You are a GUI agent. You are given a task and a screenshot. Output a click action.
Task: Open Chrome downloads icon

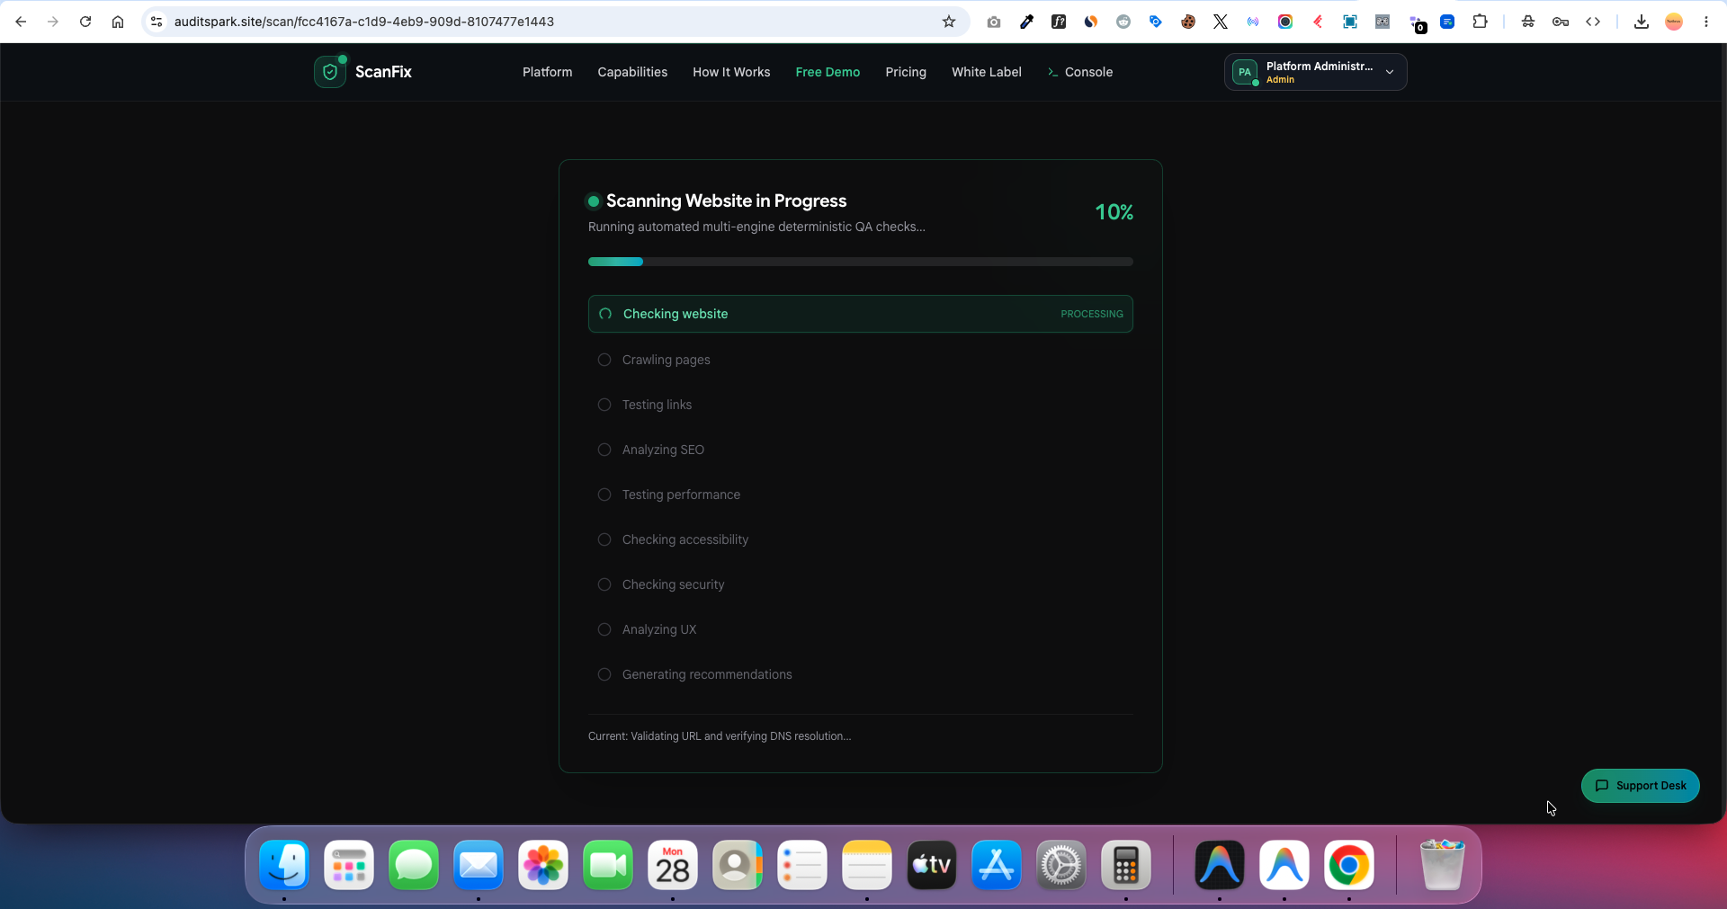click(x=1642, y=22)
